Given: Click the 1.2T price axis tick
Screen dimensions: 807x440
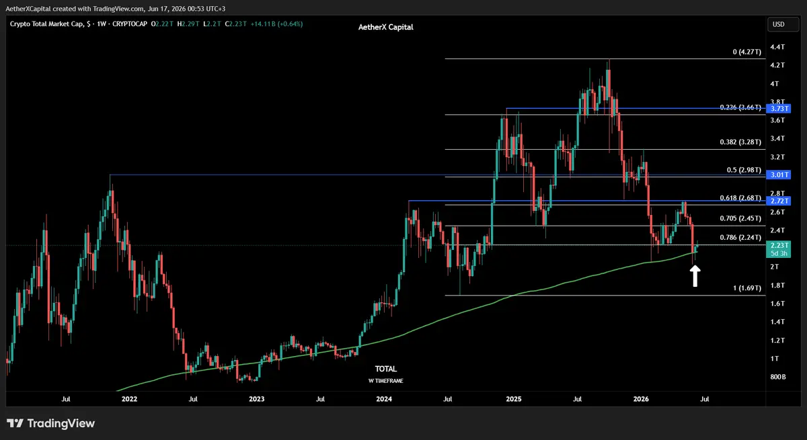Looking at the screenshot, I should tap(777, 341).
